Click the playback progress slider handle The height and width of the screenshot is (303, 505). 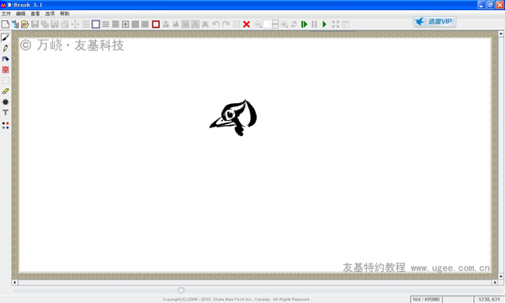tap(181, 290)
